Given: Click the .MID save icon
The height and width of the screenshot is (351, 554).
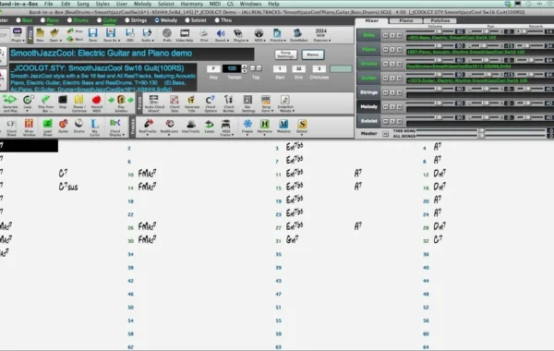Looking at the screenshot, I should [x=129, y=35].
